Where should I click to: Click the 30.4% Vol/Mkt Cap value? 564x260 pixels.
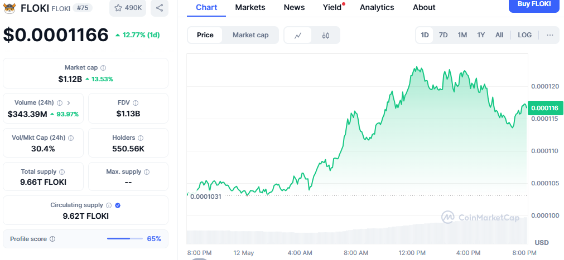[x=43, y=148]
